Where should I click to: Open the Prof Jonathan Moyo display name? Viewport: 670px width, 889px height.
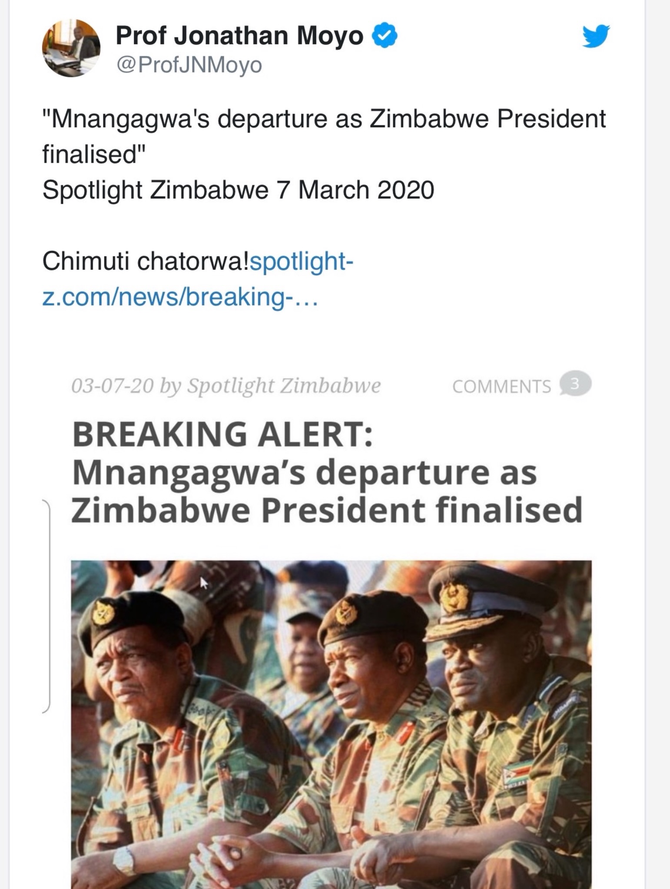coord(239,36)
